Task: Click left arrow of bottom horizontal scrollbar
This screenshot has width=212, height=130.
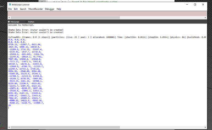Action: point(9,127)
